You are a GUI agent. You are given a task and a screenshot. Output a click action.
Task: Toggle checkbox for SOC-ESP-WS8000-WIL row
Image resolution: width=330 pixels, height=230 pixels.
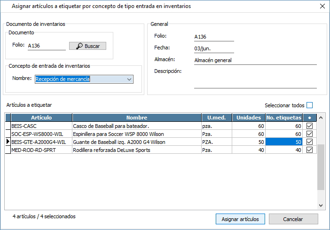tap(309, 134)
